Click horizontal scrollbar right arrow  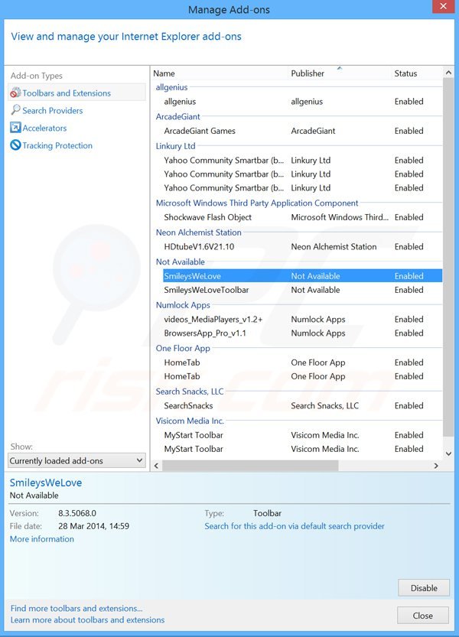(436, 466)
